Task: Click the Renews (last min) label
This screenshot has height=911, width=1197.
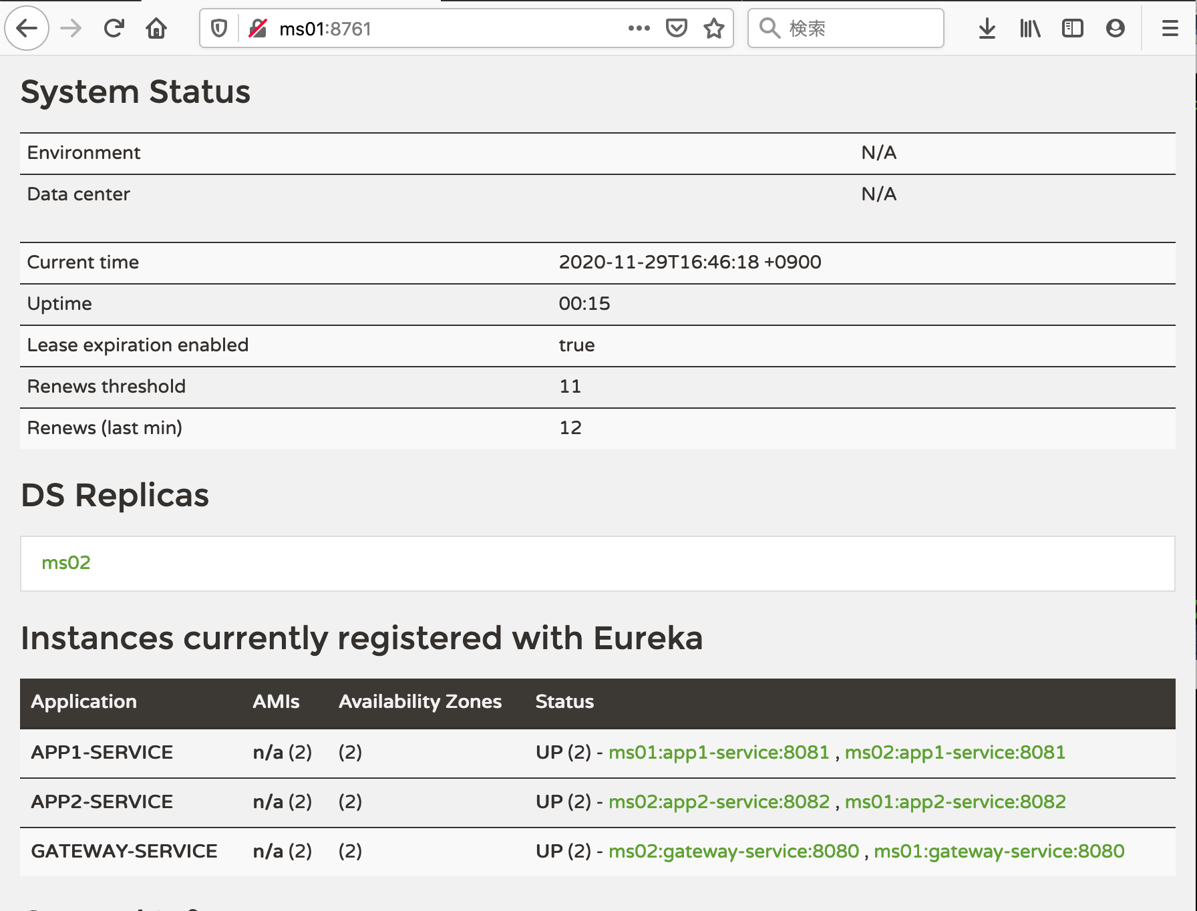Action: pyautogui.click(x=105, y=427)
